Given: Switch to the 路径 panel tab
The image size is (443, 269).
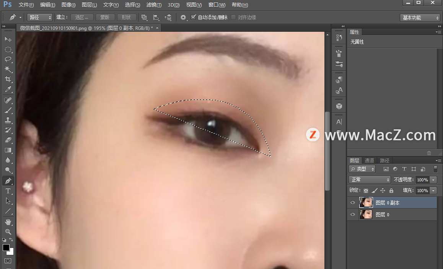Looking at the screenshot, I should pos(384,160).
